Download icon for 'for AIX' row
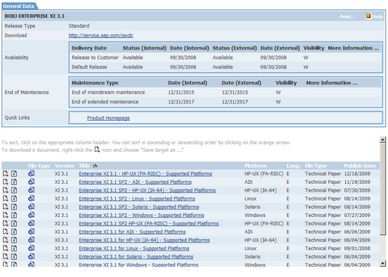Image resolution: width=388 pixels, height=277 pixels. coord(6,232)
